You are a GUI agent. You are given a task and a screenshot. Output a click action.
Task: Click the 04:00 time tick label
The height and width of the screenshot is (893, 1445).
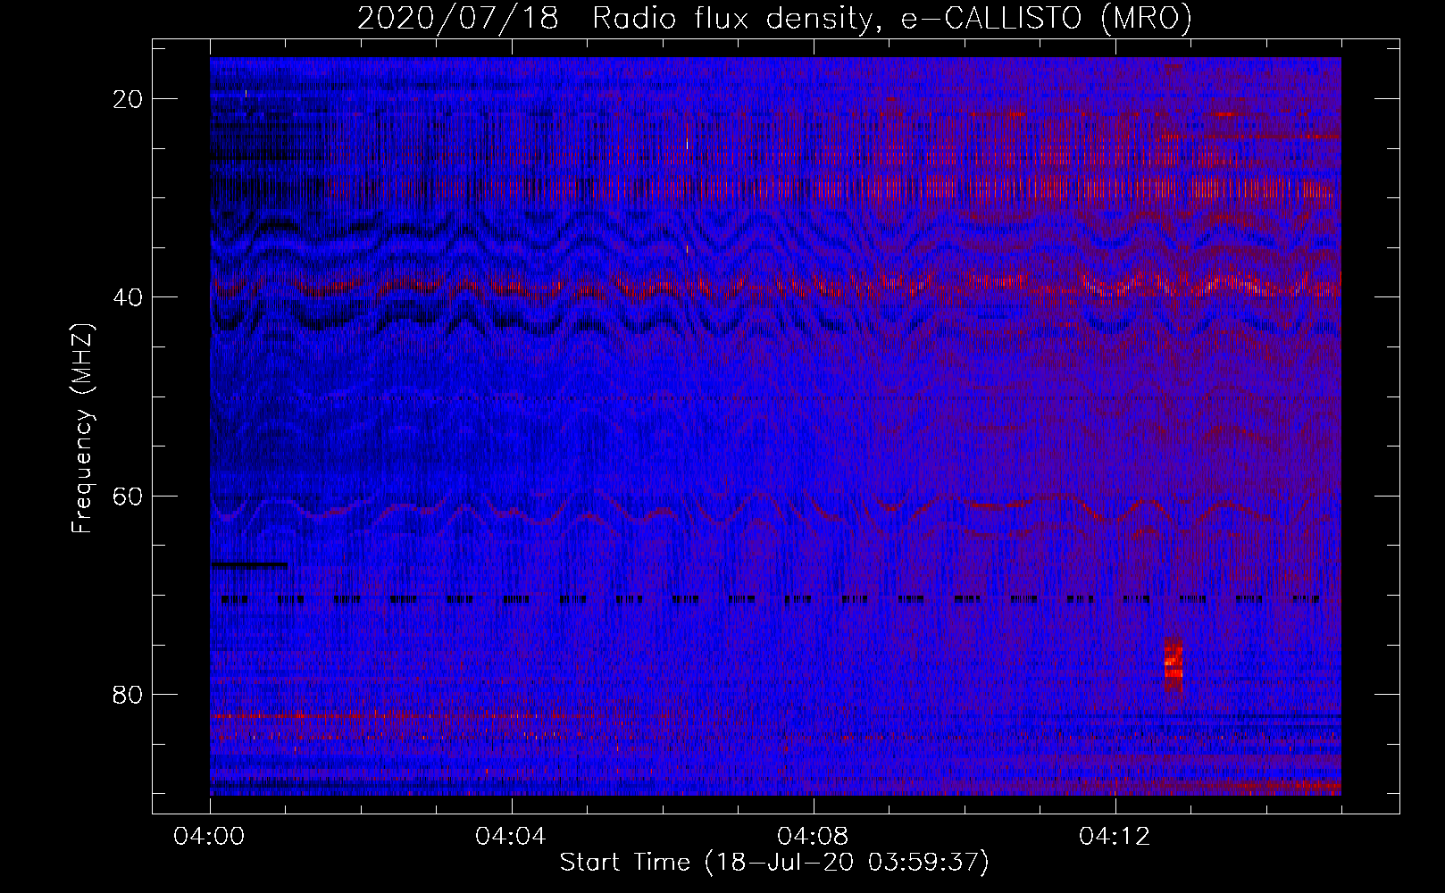click(210, 837)
